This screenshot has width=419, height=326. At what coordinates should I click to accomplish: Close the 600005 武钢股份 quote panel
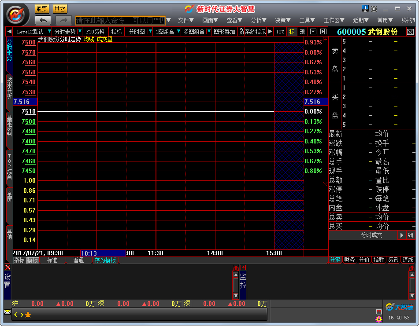point(411,32)
